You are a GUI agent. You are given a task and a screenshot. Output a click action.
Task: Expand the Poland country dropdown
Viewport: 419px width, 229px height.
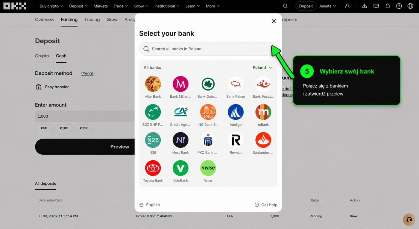(262, 67)
